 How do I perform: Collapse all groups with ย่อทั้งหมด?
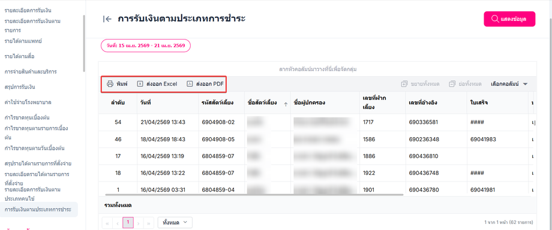point(465,84)
